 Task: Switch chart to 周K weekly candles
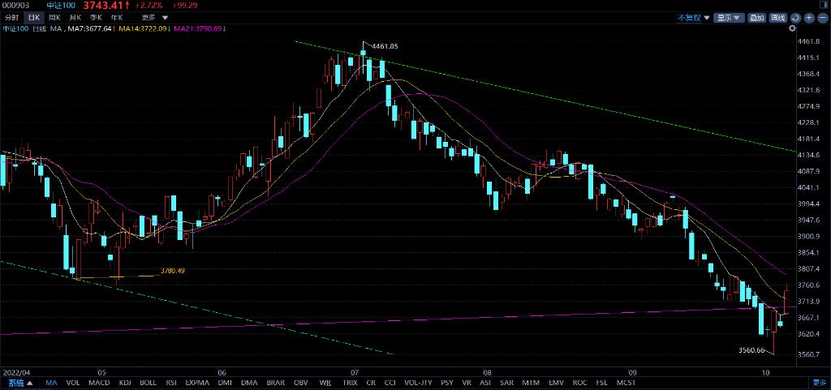[x=54, y=17]
